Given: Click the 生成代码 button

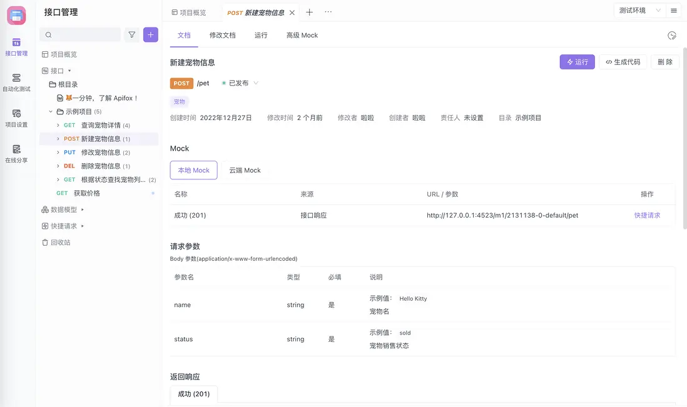Looking at the screenshot, I should [623, 62].
